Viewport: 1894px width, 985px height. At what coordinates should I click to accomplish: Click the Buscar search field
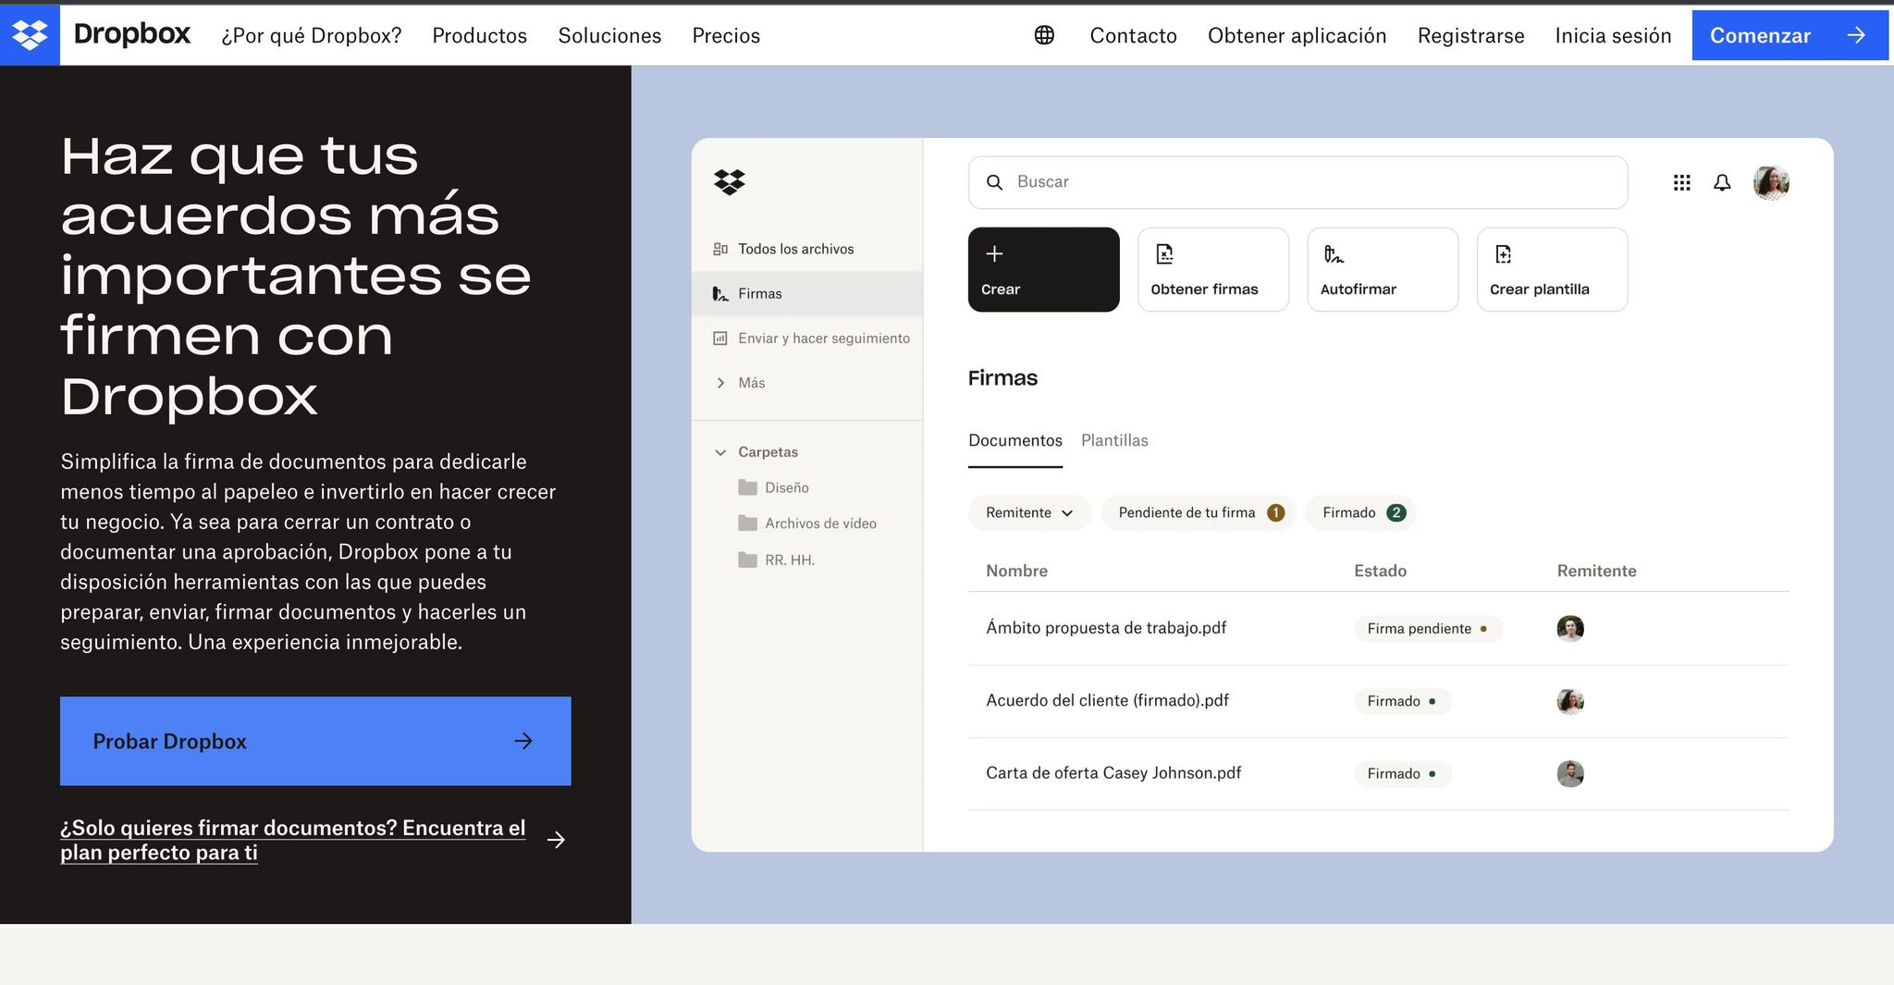[1298, 182]
